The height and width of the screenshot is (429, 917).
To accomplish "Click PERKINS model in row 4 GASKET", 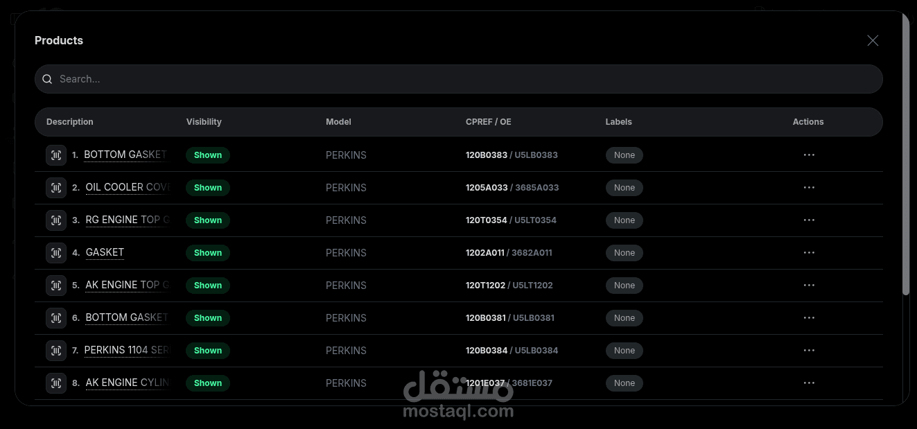I will coord(346,253).
